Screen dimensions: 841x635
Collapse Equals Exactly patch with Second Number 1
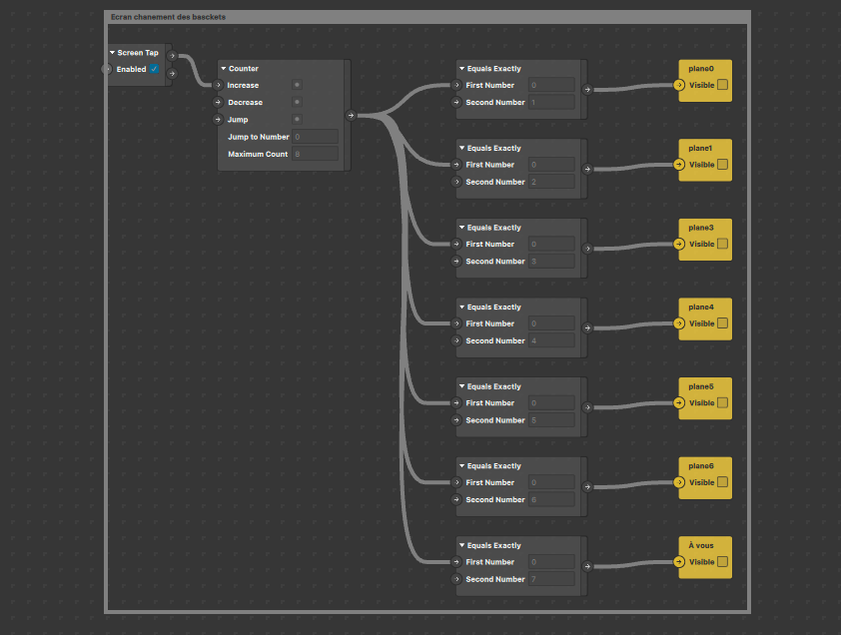(461, 69)
